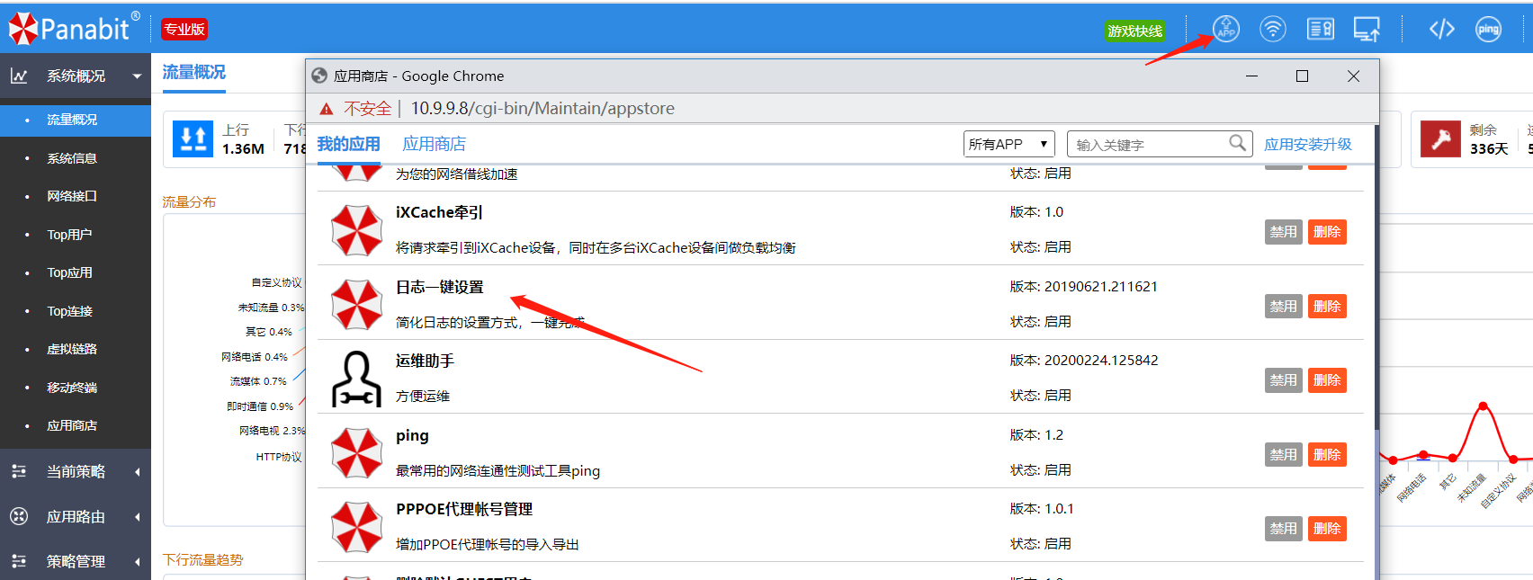Click the 下行流量趋势 section heading
Viewport: 1533px width, 580px height.
click(x=202, y=559)
